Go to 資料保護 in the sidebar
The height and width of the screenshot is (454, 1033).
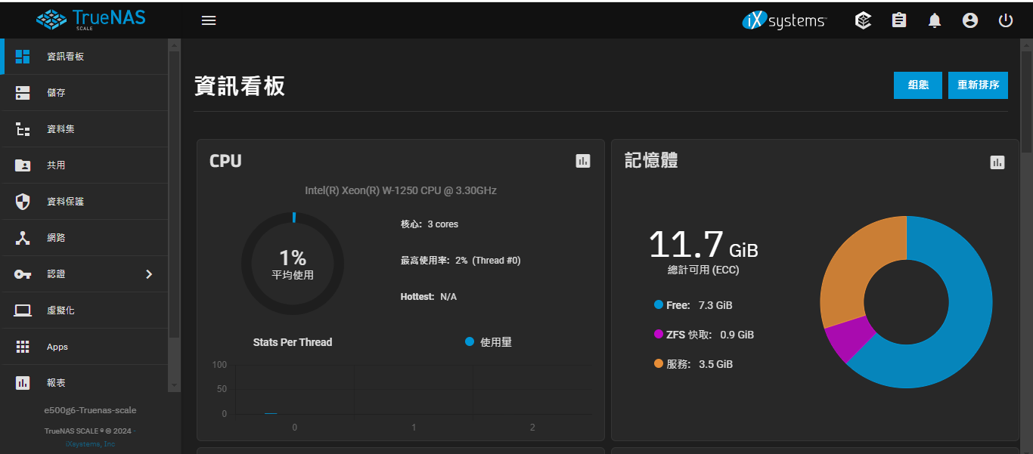point(65,202)
